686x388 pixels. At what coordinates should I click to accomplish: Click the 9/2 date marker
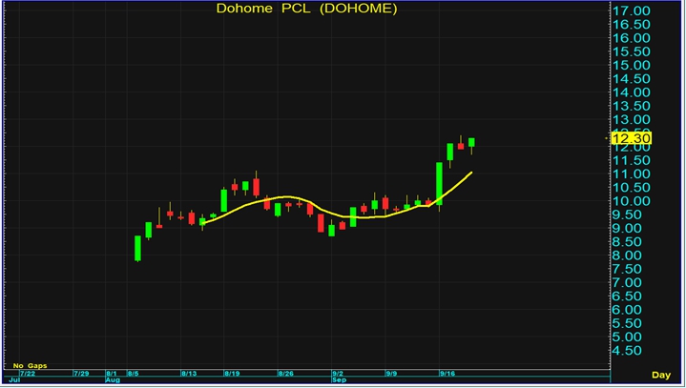point(338,374)
